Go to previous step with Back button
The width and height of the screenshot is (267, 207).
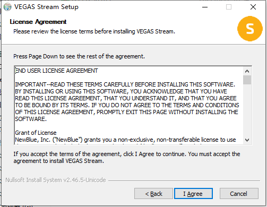point(153,194)
